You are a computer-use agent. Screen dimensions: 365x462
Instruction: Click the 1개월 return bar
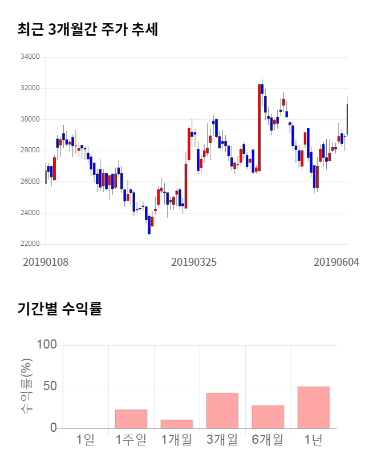pyautogui.click(x=177, y=424)
